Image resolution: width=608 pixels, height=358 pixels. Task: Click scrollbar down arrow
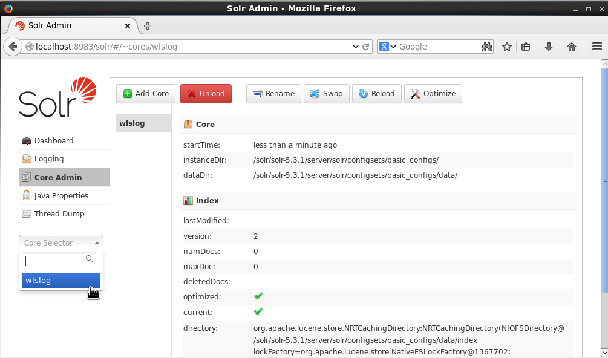(x=604, y=353)
